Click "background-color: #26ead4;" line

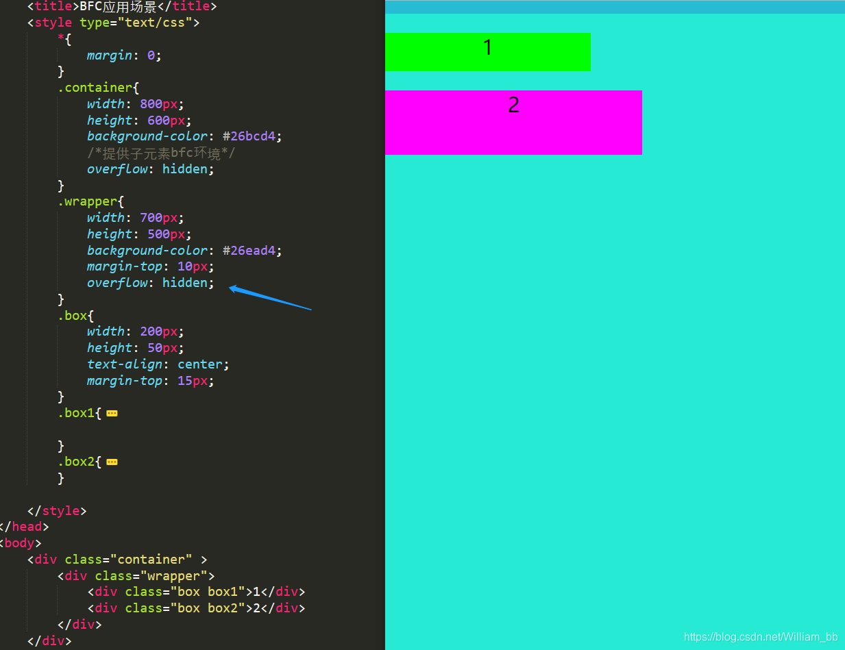(x=184, y=251)
